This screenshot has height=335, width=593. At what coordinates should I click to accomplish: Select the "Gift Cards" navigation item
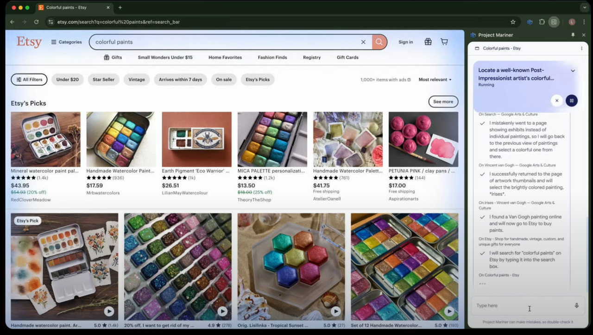pos(347,57)
